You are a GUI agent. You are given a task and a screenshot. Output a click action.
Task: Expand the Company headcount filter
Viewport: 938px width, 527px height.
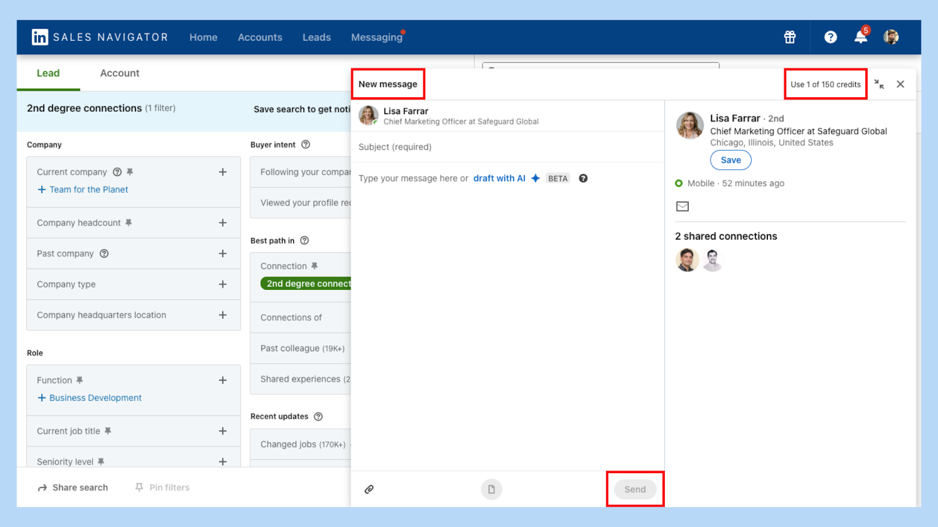[223, 223]
